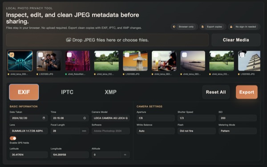The height and width of the screenshot is (167, 267).
Task: Open the Flash dropdown showing Did not fire
Action: tap(197, 131)
